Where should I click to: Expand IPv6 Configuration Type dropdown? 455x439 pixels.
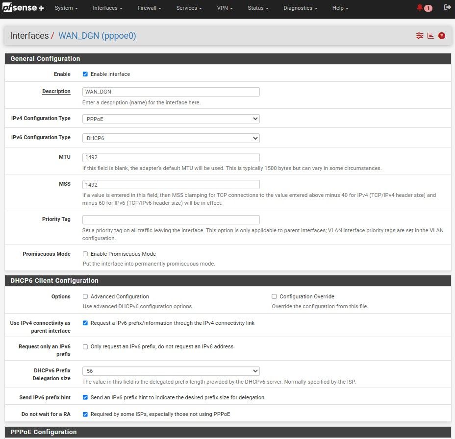click(x=171, y=138)
